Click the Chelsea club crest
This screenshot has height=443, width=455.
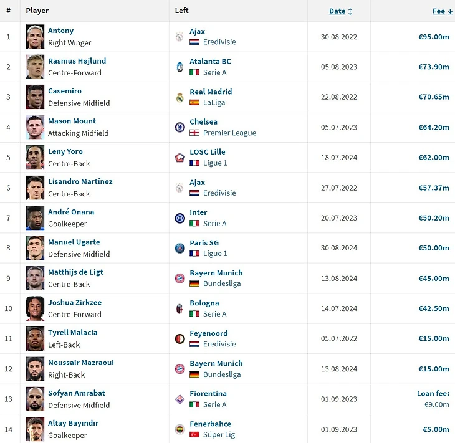(180, 127)
